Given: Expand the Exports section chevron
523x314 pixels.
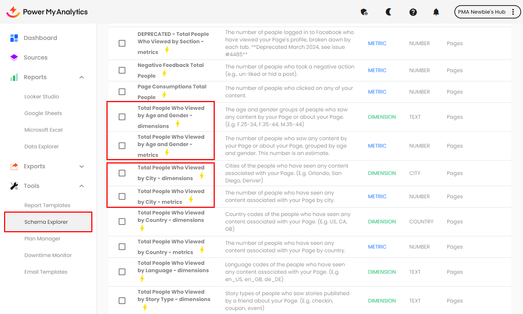Looking at the screenshot, I should [82, 166].
